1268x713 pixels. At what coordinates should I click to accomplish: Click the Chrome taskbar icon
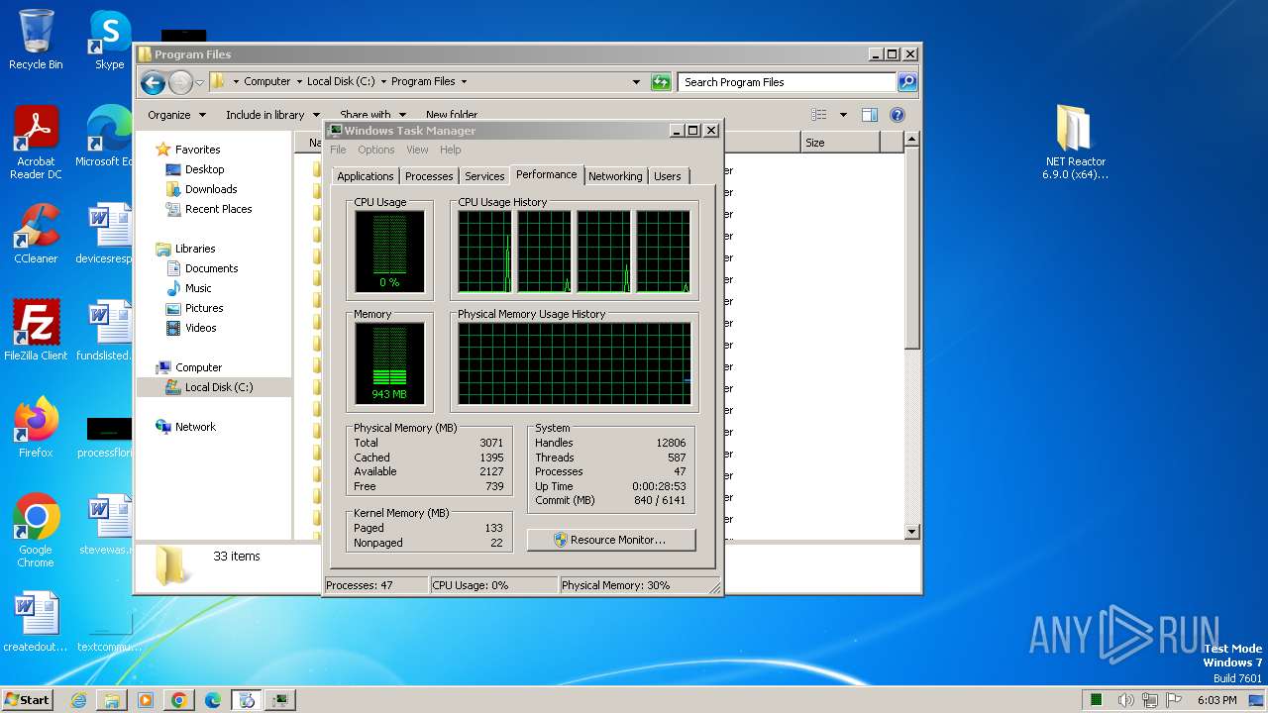click(179, 700)
